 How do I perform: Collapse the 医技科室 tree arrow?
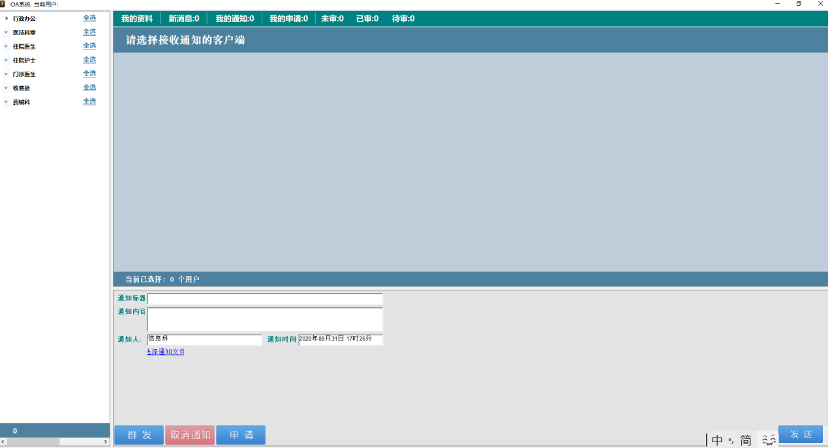coord(7,33)
